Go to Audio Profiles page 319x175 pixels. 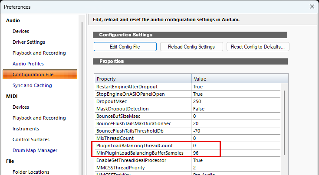[x=28, y=64]
